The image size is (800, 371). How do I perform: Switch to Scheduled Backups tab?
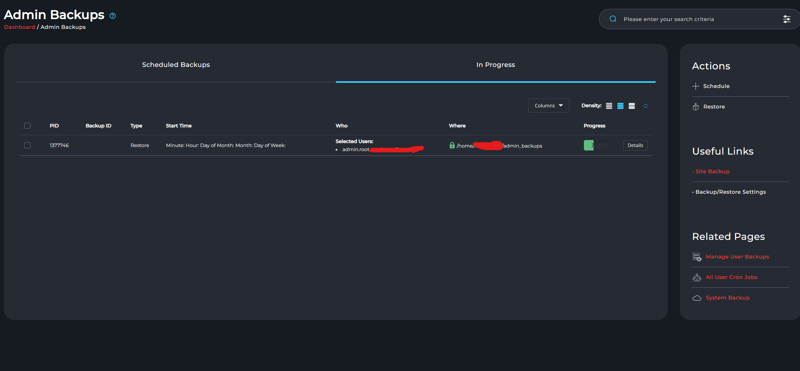176,64
